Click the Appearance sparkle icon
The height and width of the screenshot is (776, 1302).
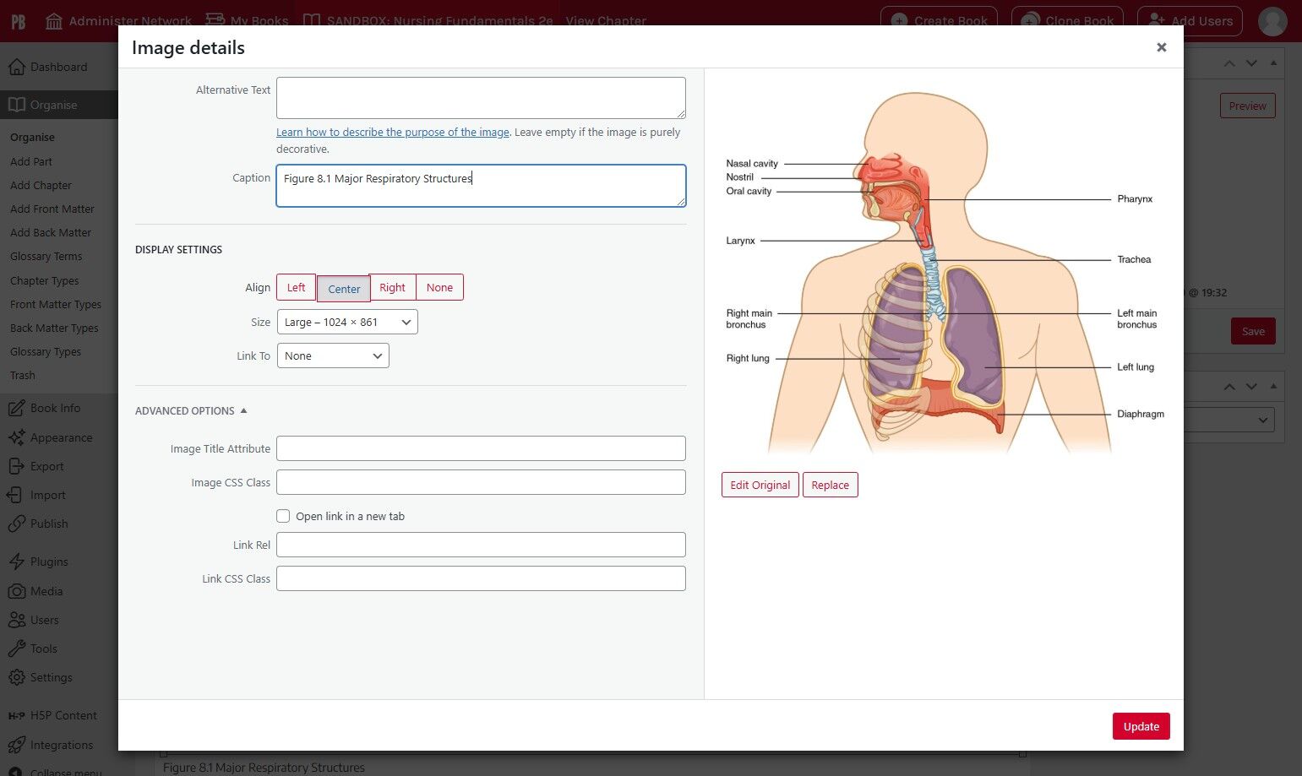coord(16,437)
